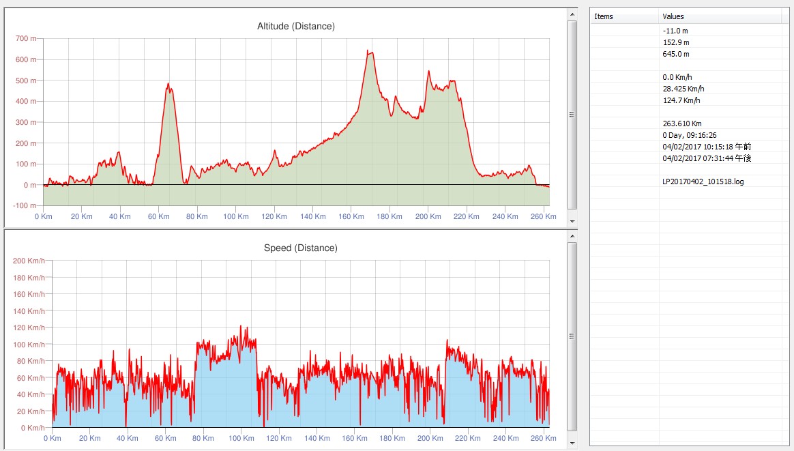Select the 124.7 Km/h speed value
This screenshot has height=451, width=794.
pos(681,100)
